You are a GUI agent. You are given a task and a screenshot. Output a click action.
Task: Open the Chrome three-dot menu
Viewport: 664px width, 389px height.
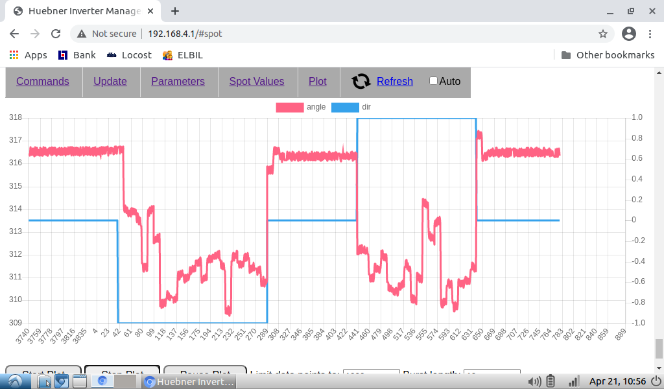(650, 34)
